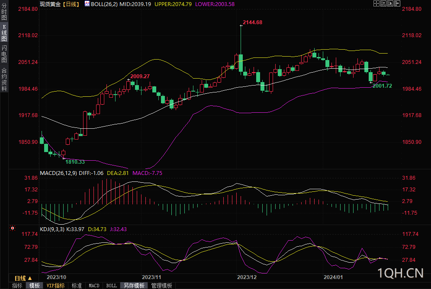
Task: Click the 2009.27 price marker
Action: [x=140, y=76]
